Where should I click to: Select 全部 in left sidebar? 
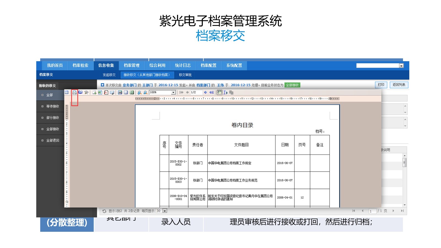pos(50,95)
